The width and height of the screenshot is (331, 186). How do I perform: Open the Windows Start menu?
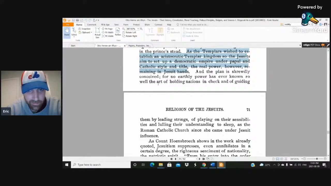click(67, 165)
